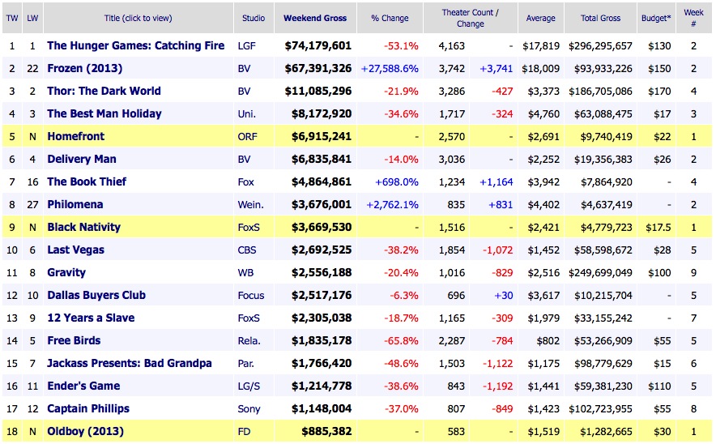Open Jackass Presents: Bad Grandpa link
Image resolution: width=716 pixels, height=444 pixels.
coord(129,364)
